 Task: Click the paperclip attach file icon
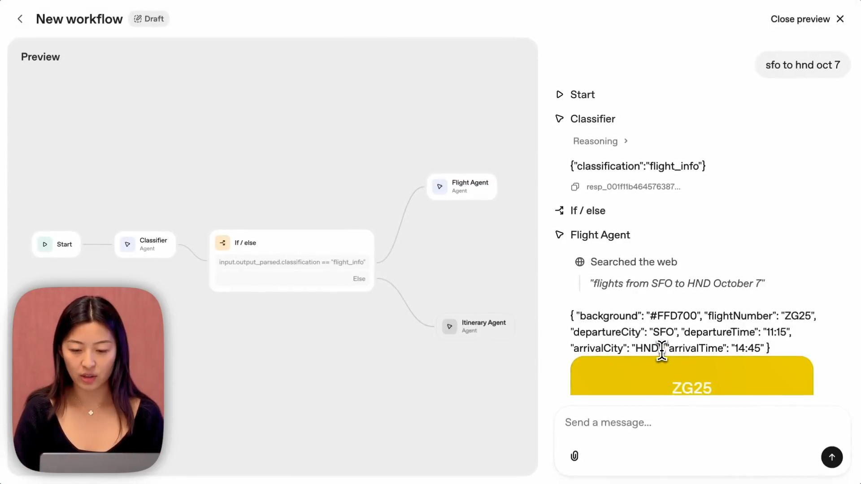click(574, 456)
